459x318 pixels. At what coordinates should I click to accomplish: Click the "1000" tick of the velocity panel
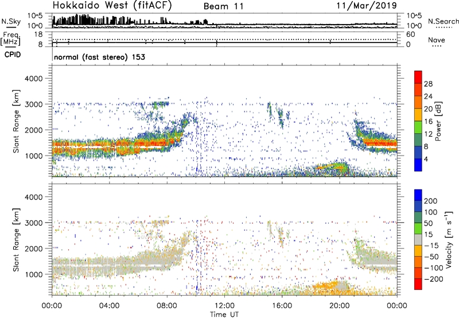click(33, 274)
